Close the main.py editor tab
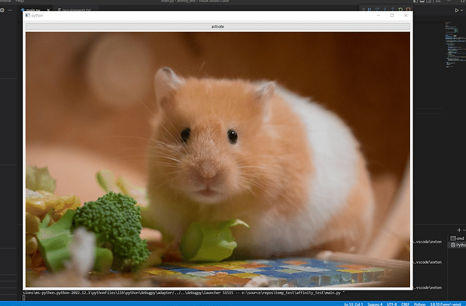The image size is (466, 306). tap(48, 10)
